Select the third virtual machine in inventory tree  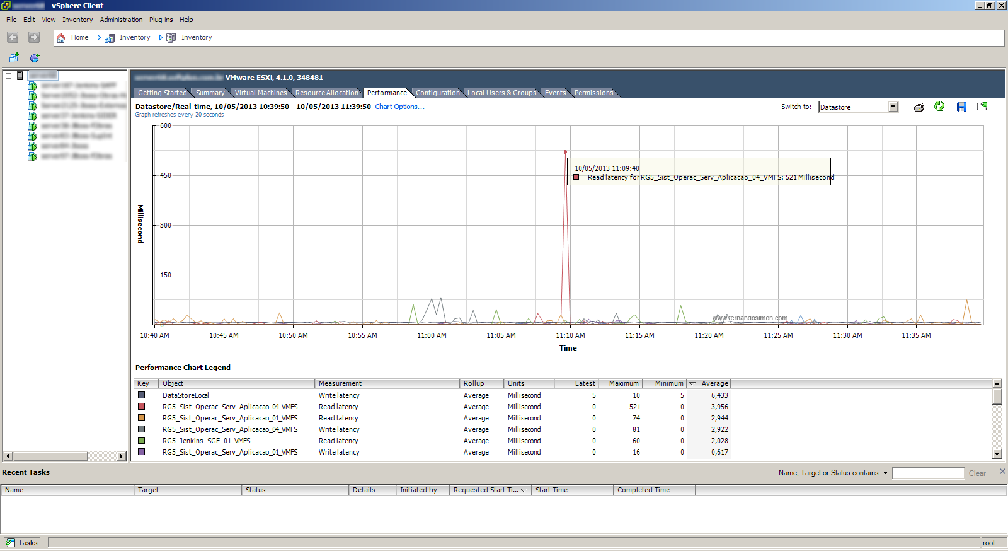[32, 105]
